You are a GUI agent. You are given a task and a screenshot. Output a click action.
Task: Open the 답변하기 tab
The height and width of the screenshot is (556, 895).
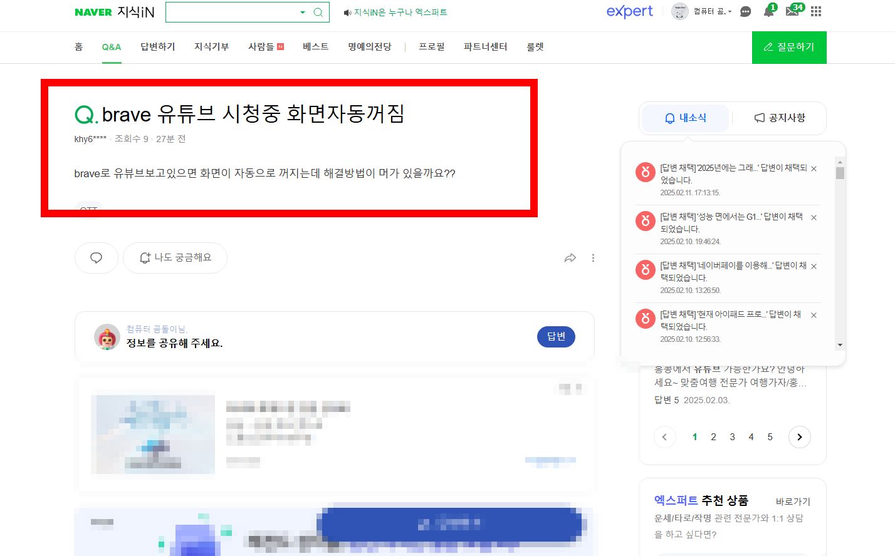tap(158, 47)
